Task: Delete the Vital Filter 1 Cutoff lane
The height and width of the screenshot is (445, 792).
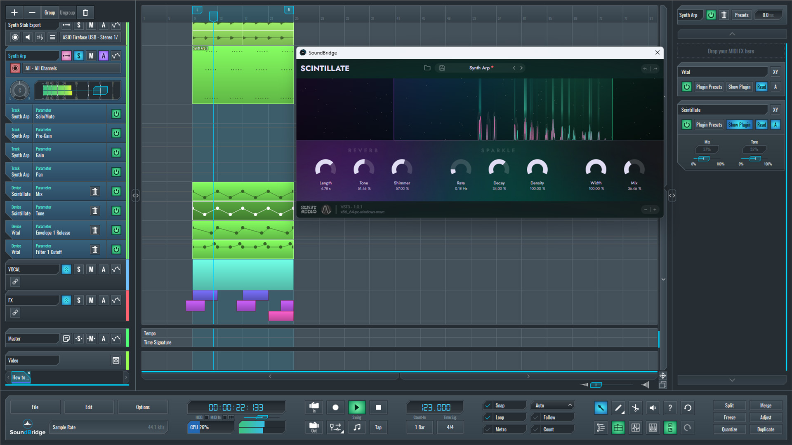Action: tap(95, 249)
